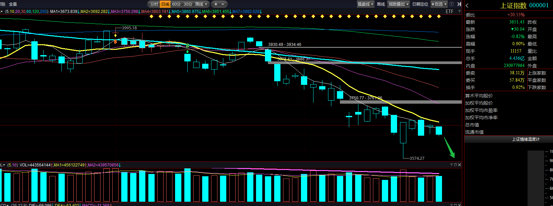Image resolution: width=553 pixels, height=206 pixels.
Task: Zoom in the chart with plus button
Action: 216,4
